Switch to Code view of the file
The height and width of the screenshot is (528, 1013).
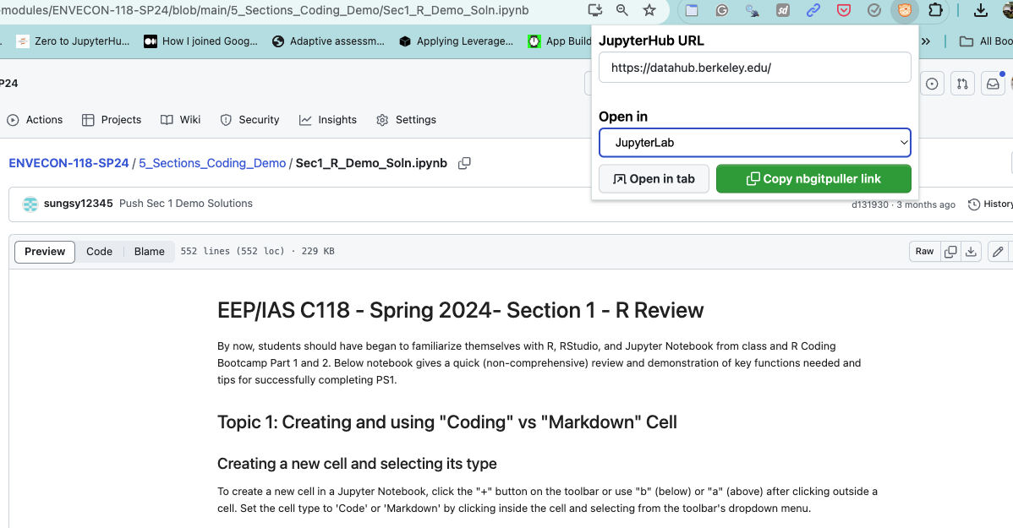click(x=100, y=252)
